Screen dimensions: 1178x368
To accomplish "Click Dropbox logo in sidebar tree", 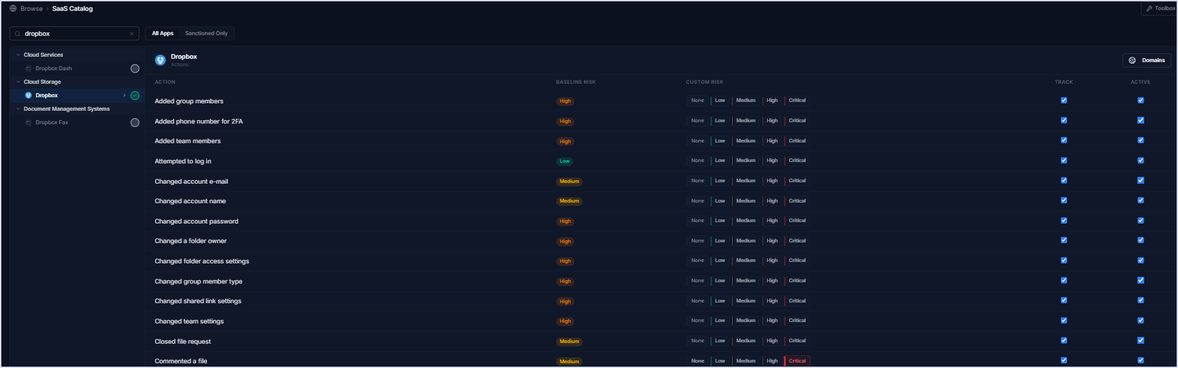I will click(x=28, y=95).
